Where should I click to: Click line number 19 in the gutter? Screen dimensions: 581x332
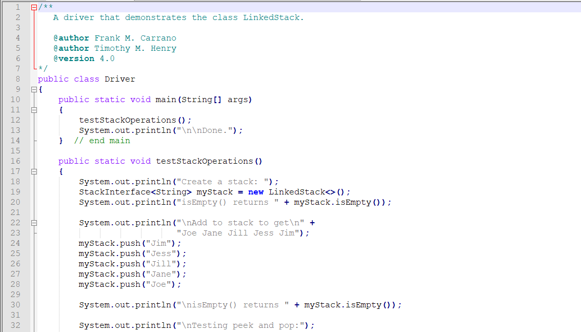tap(15, 191)
